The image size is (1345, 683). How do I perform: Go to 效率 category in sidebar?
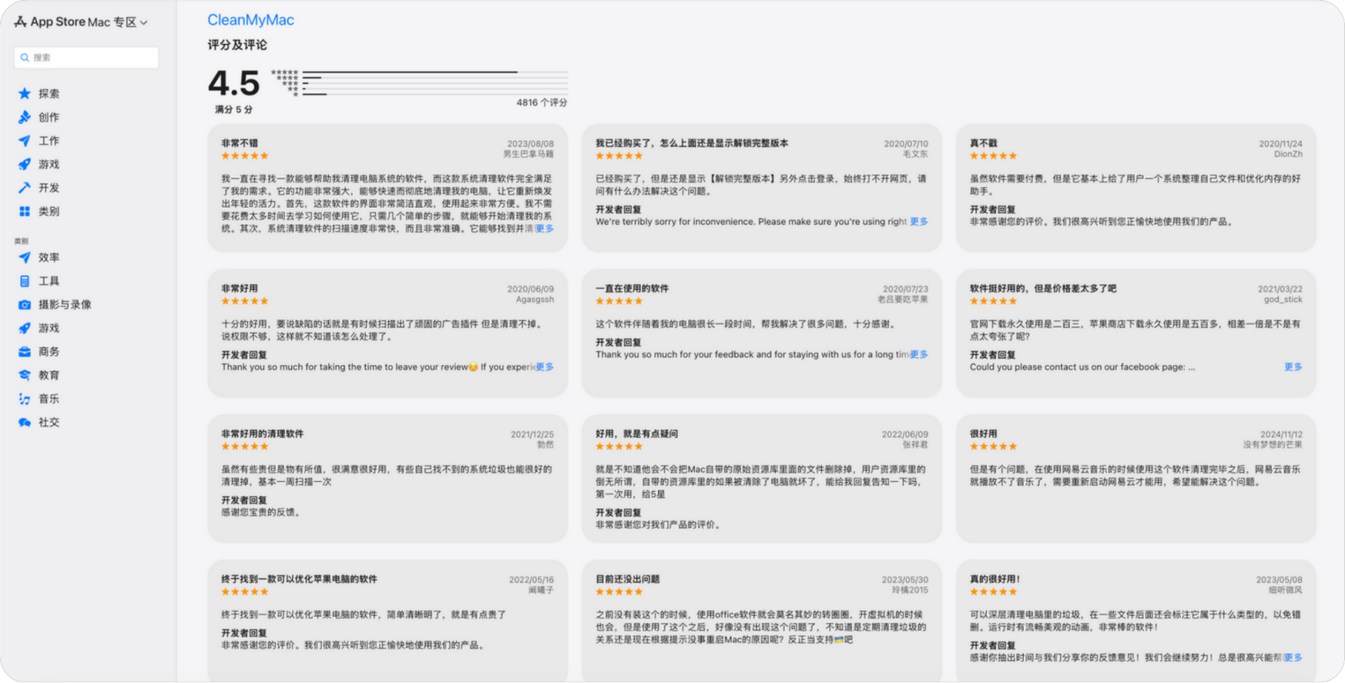coord(49,257)
